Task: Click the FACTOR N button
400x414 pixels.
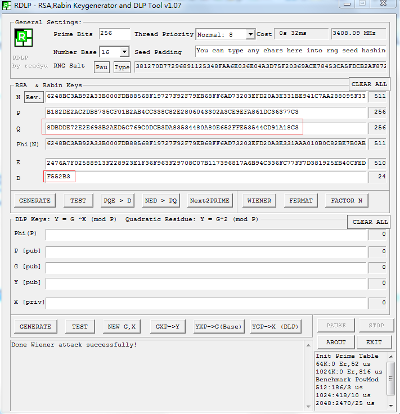Action: 347,201
